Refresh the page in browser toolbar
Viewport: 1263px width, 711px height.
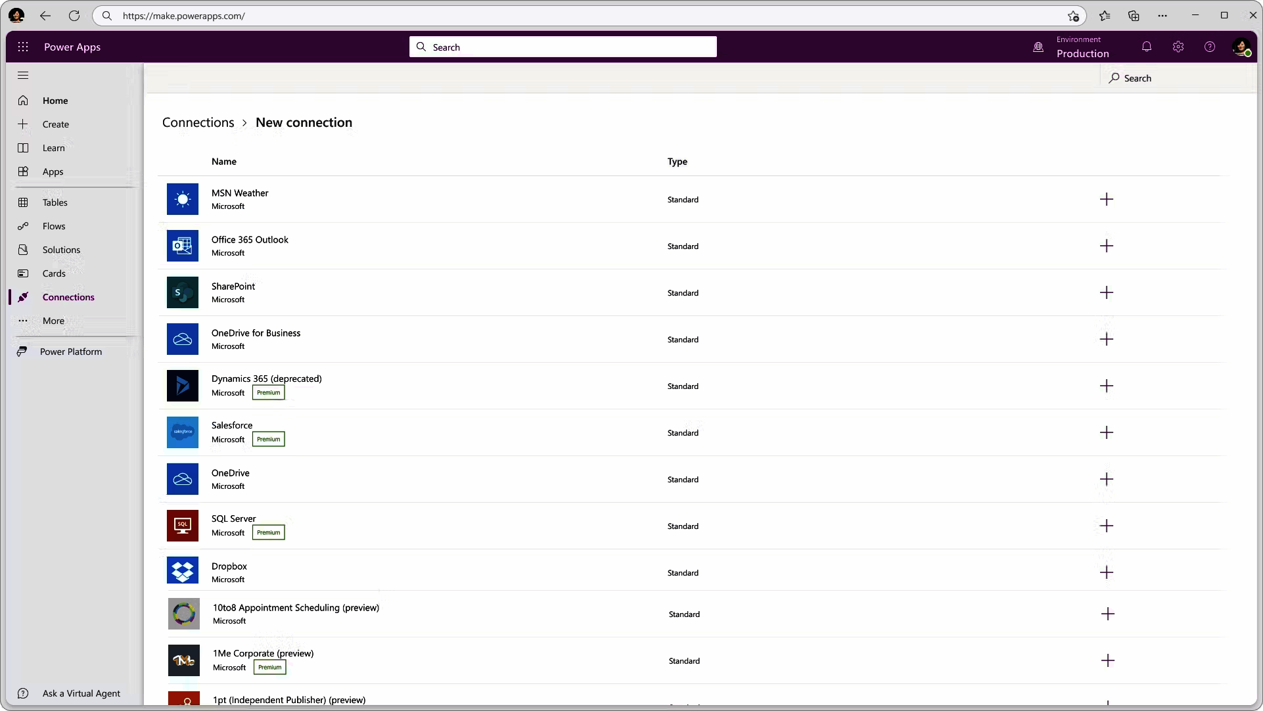(74, 16)
